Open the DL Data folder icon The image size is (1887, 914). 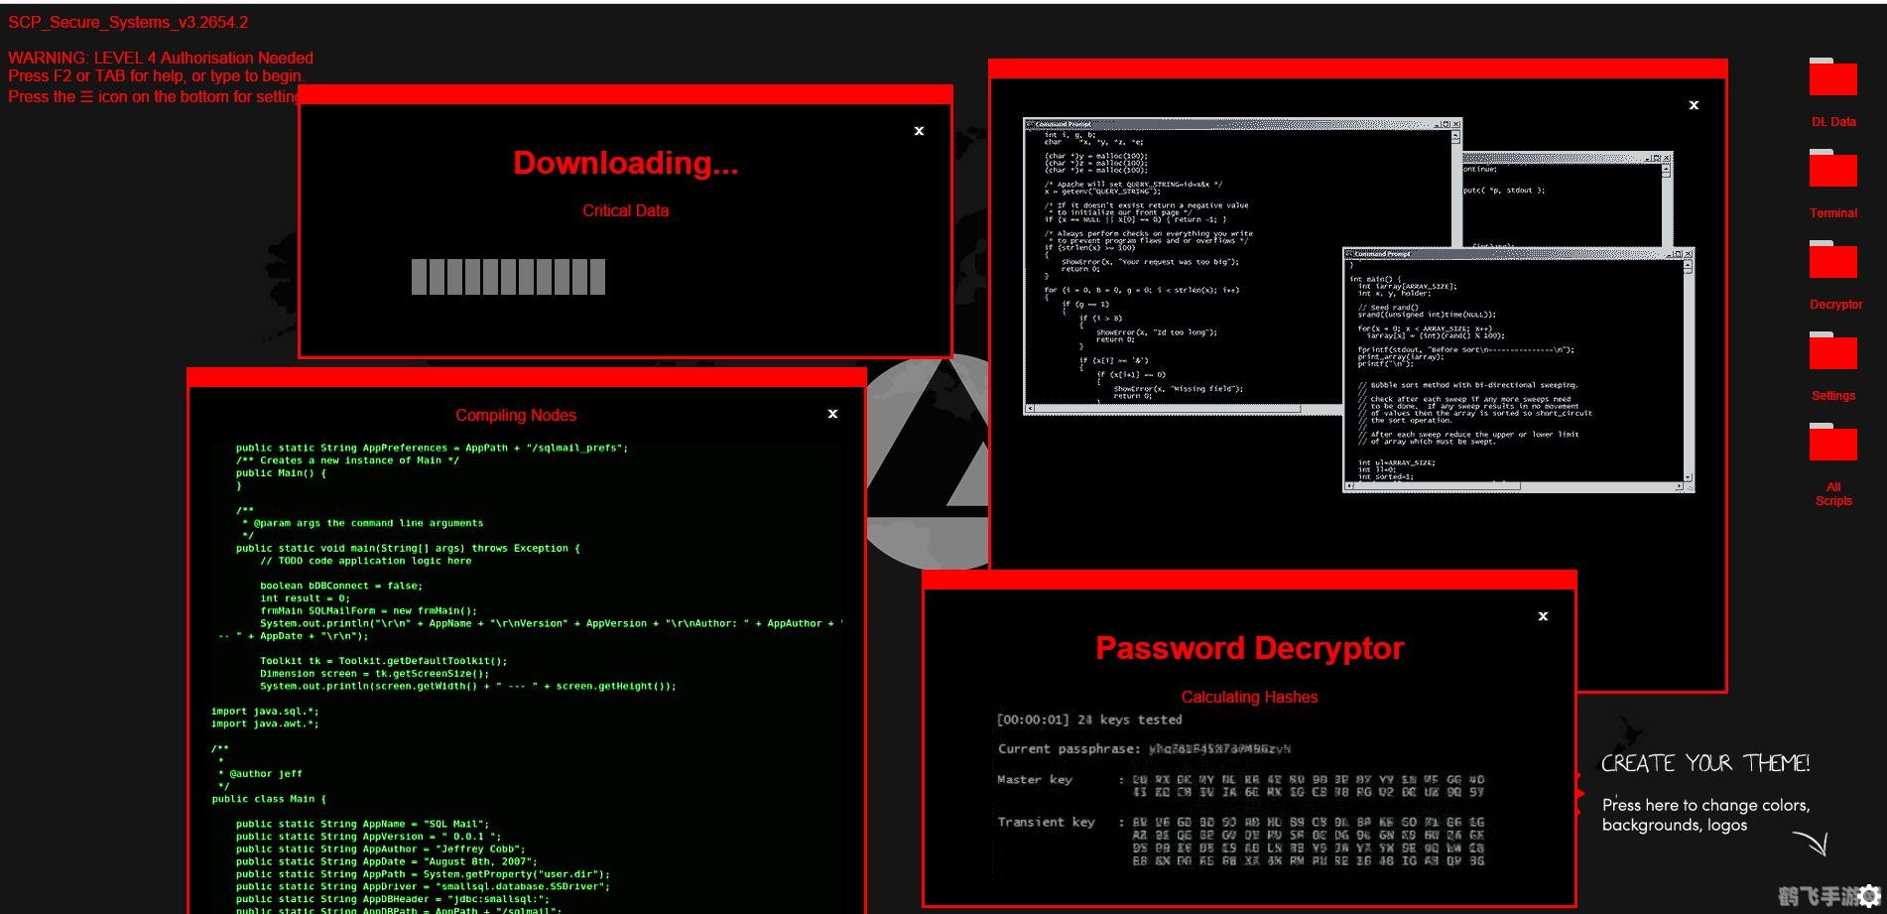(1832, 78)
